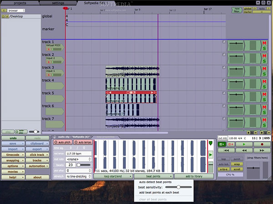The width and height of the screenshot is (273, 204).
Task: Toggle the auto tempo option
Action: pyautogui.click(x=83, y=142)
